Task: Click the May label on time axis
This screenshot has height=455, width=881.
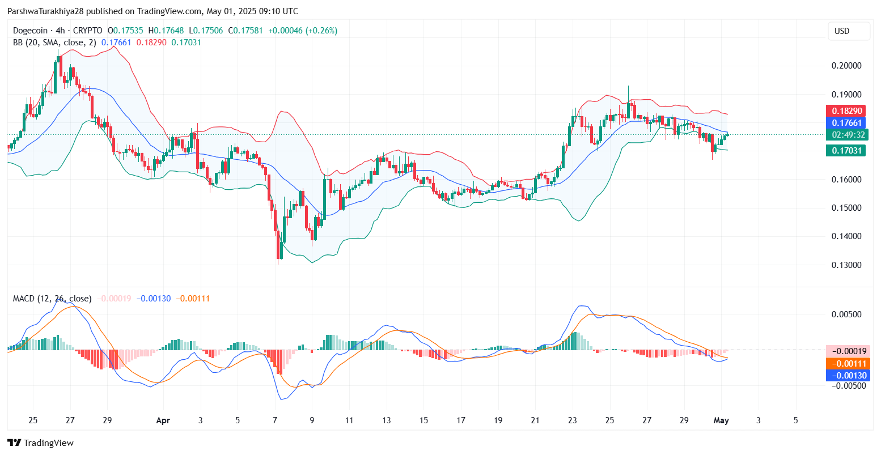Action: 721,420
